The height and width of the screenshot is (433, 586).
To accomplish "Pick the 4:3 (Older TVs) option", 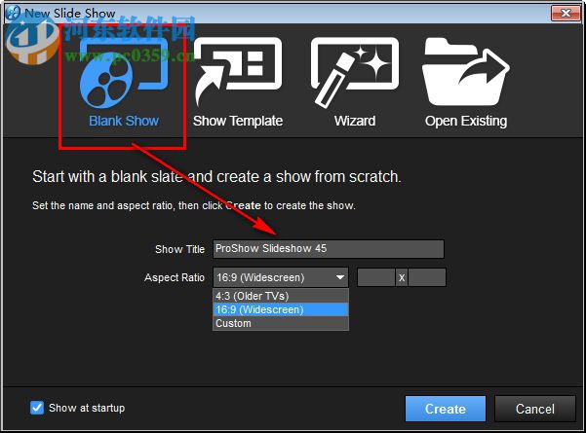I will point(281,296).
